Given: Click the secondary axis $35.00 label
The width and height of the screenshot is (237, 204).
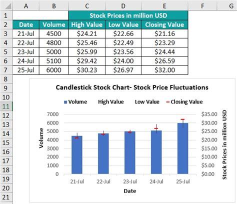Looking at the screenshot, I should click(209, 114).
